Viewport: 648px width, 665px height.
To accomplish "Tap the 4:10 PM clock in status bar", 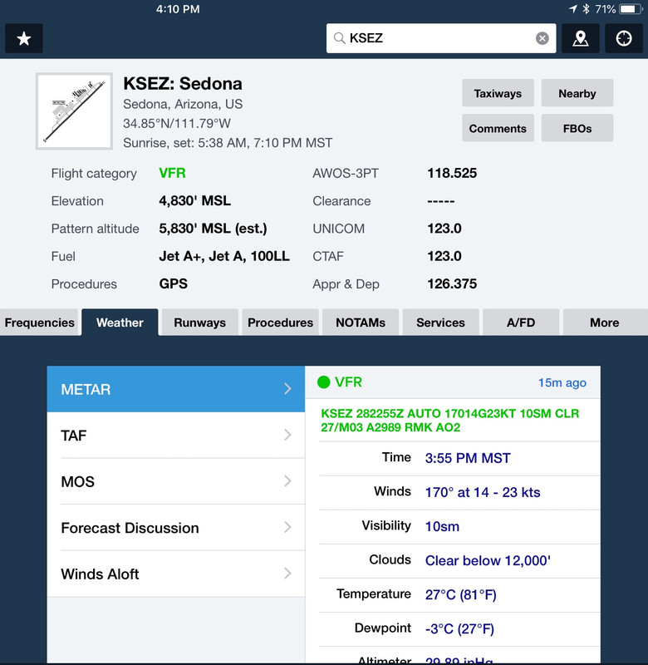I will 178,9.
